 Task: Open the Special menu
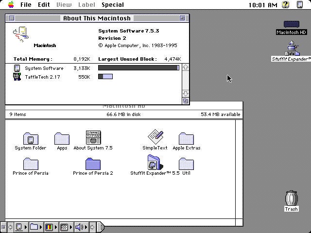point(113,4)
